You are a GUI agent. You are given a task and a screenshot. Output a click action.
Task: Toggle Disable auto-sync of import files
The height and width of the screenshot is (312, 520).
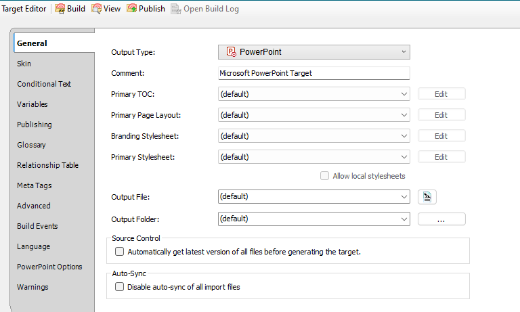pyautogui.click(x=120, y=287)
